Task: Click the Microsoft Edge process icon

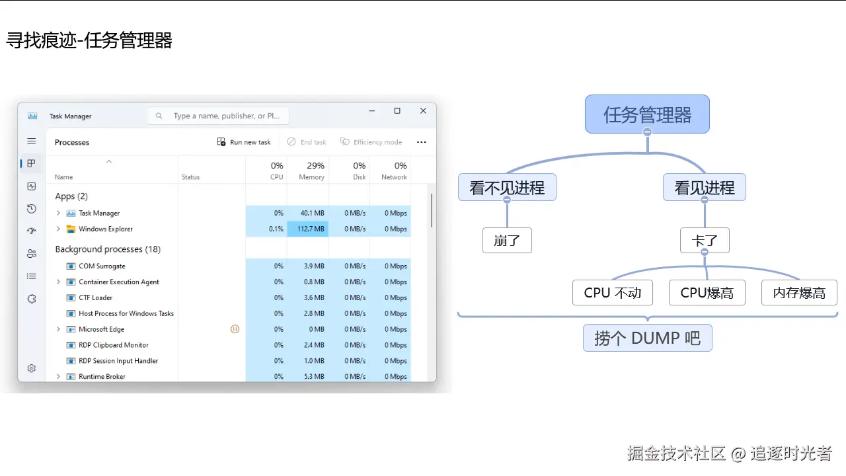Action: [71, 329]
